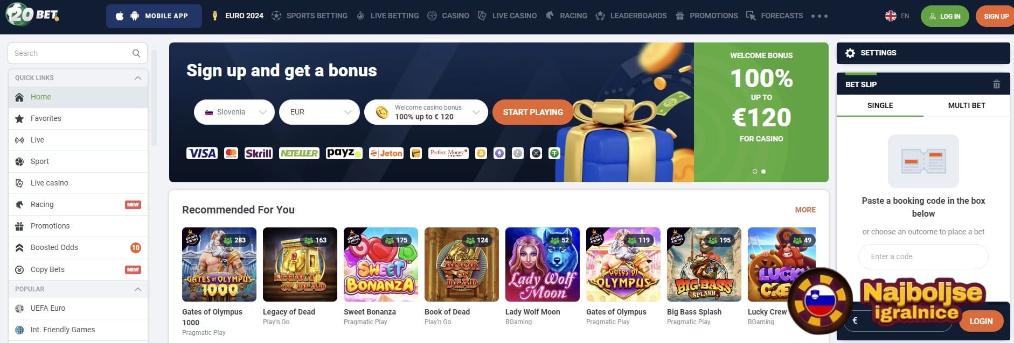1014x343 pixels.
Task: Click the Start Playing button
Action: coord(533,112)
